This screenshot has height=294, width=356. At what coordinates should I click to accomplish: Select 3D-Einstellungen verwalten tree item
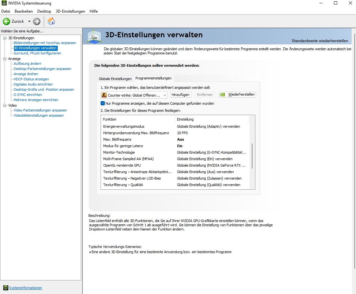click(35, 48)
